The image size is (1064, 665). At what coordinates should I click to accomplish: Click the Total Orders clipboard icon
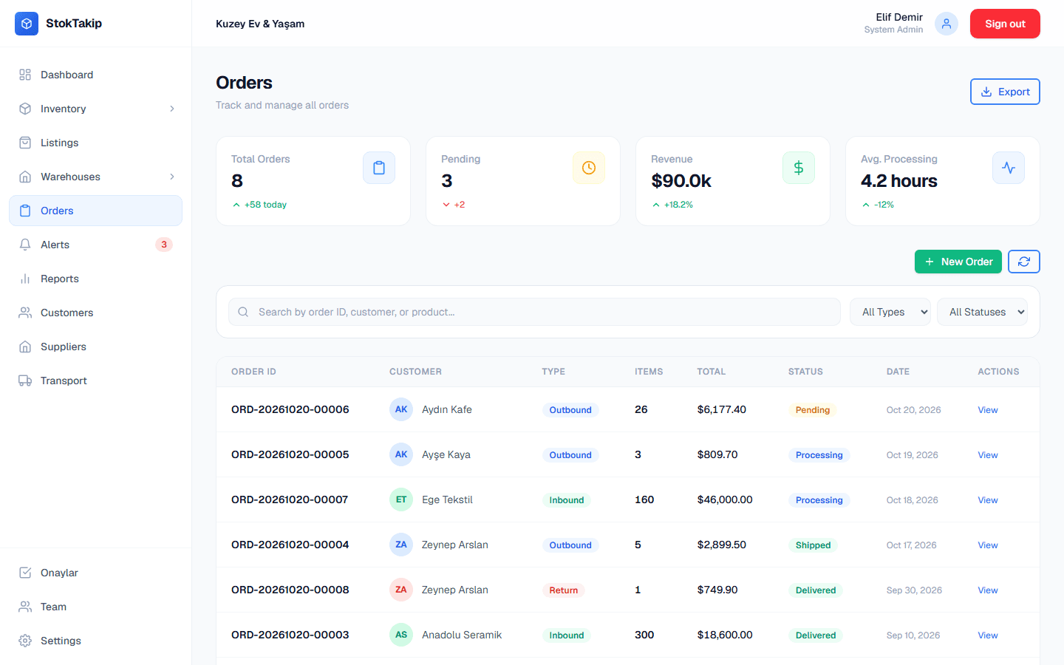coord(379,168)
